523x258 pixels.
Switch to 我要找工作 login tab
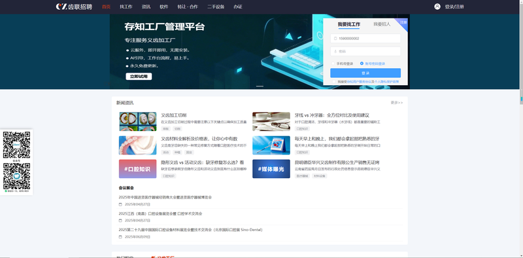point(349,24)
